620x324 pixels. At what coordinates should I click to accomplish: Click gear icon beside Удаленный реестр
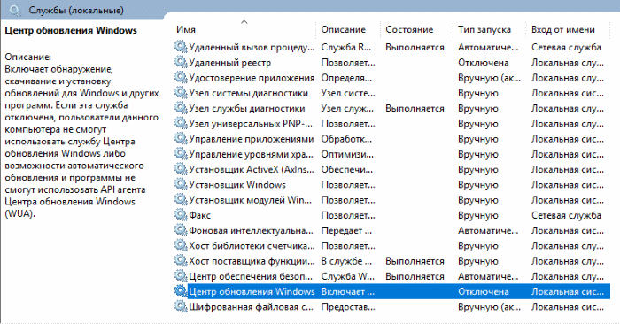[x=181, y=62]
